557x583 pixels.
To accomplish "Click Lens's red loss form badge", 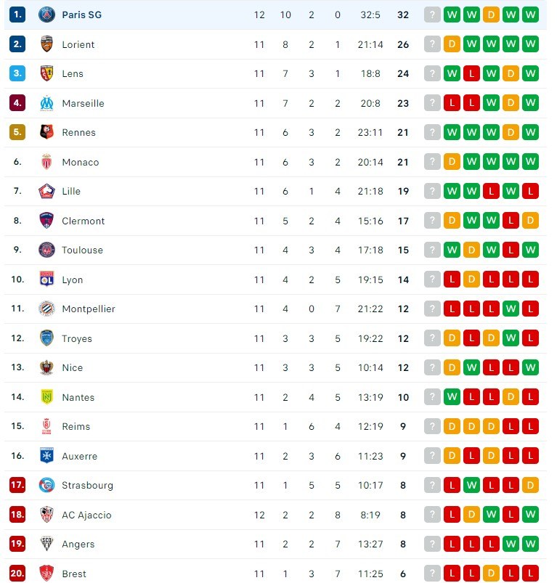I will tap(471, 73).
